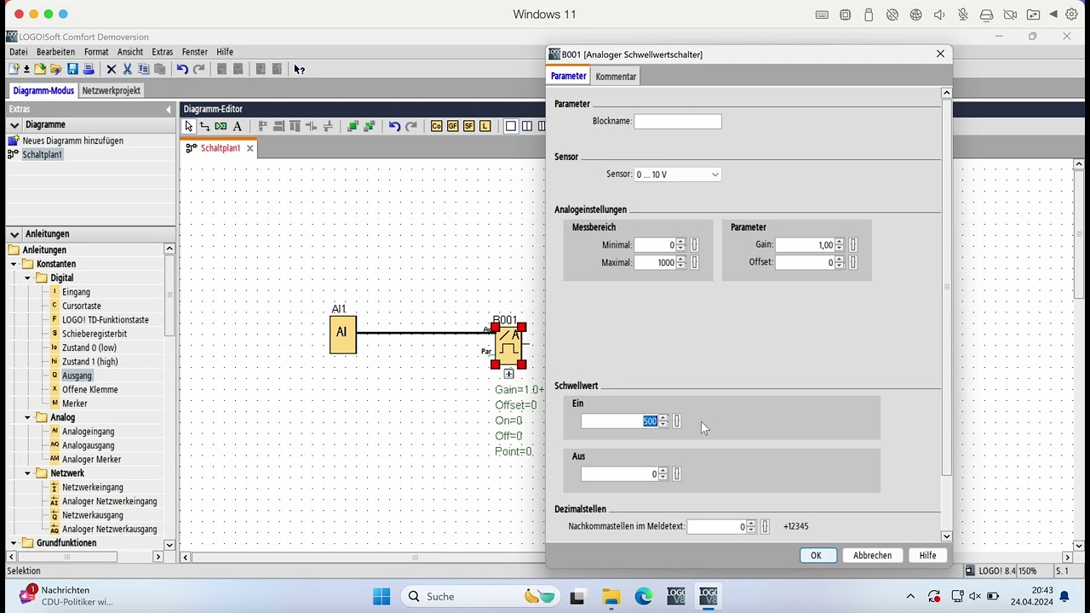Collapse the Analog tree folder
This screenshot has width=1090, height=613.
tap(27, 417)
